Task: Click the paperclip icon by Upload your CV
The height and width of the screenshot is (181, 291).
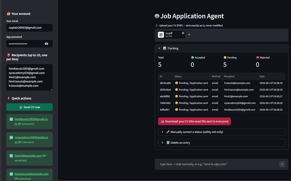Action: point(156,25)
